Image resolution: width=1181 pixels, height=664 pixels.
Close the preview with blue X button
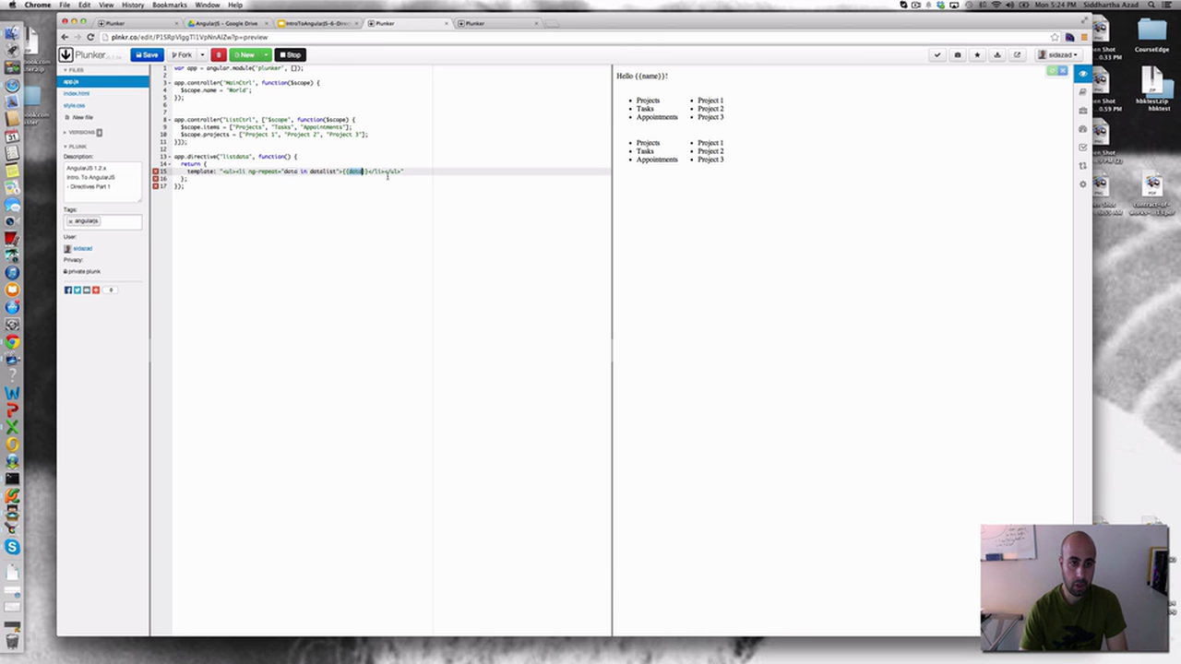[x=1063, y=71]
